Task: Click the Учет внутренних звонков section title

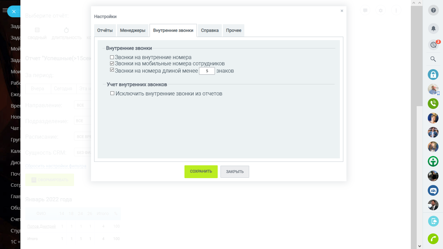Action: click(137, 84)
